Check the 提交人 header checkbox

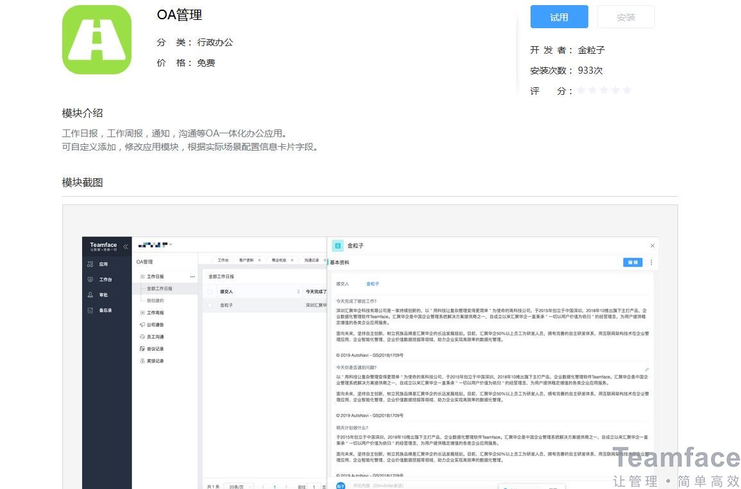[x=210, y=290]
